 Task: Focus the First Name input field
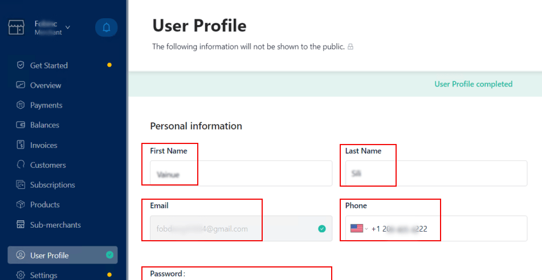tap(241, 174)
